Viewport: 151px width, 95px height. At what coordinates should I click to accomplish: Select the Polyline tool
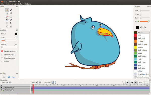point(11,13)
